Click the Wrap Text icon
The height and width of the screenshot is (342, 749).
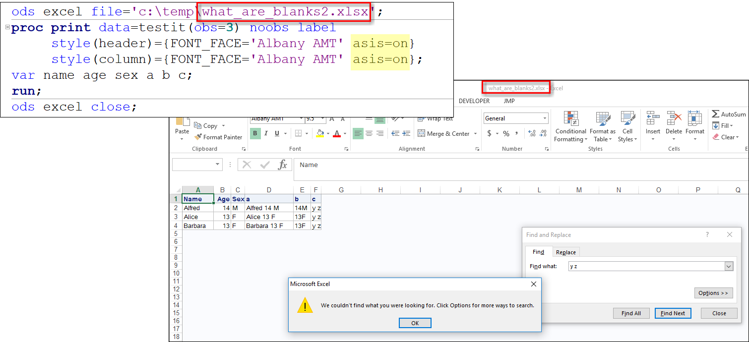point(436,118)
